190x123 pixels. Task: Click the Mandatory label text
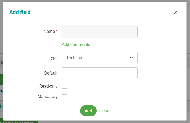click(x=47, y=96)
